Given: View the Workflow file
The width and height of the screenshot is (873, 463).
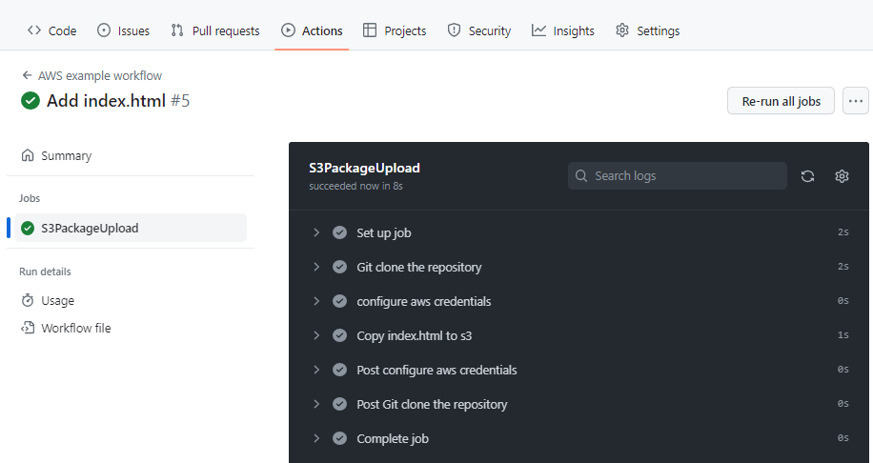Looking at the screenshot, I should coord(66,329).
